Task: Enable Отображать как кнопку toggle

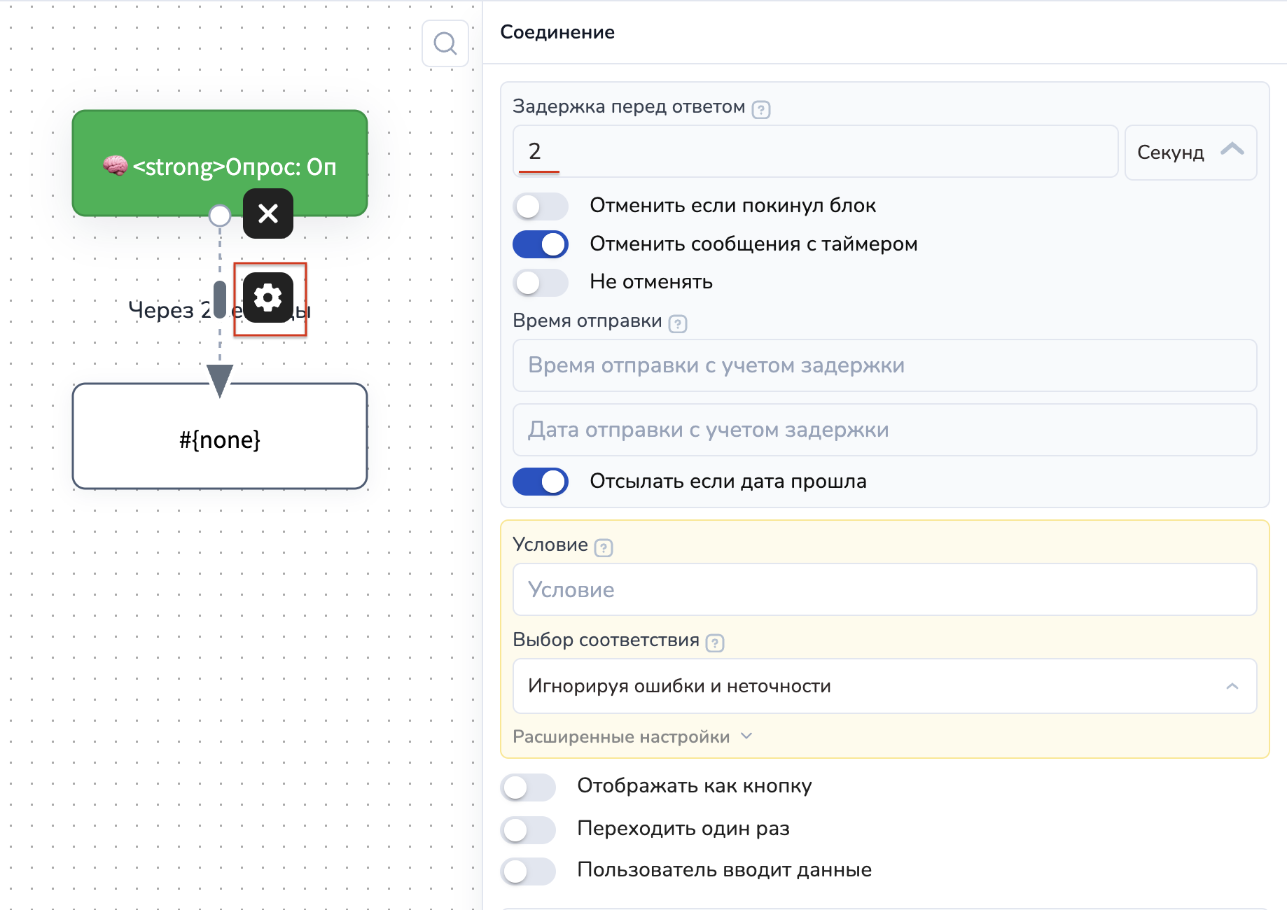Action: coord(528,787)
